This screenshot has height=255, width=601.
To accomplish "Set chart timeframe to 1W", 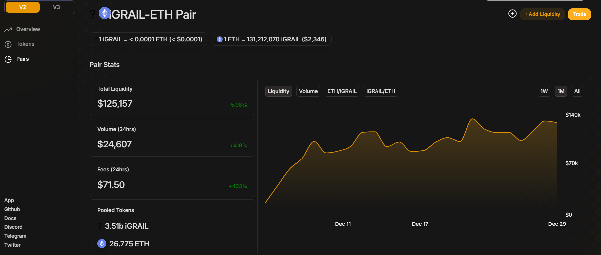I will click(544, 91).
